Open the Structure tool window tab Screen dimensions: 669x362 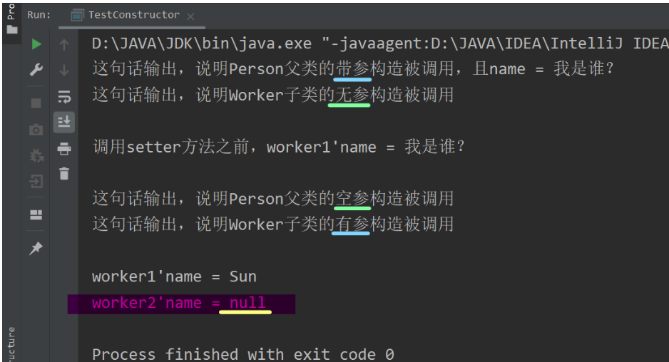(x=11, y=343)
